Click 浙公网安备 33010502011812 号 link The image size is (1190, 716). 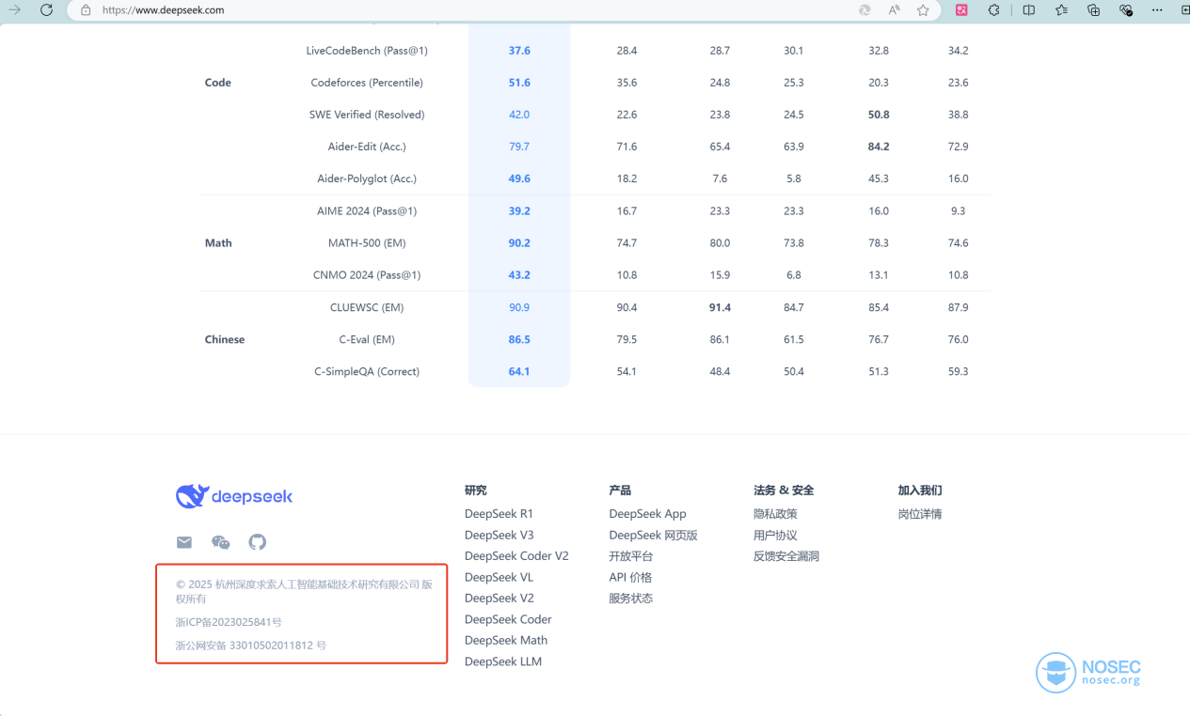click(x=251, y=646)
